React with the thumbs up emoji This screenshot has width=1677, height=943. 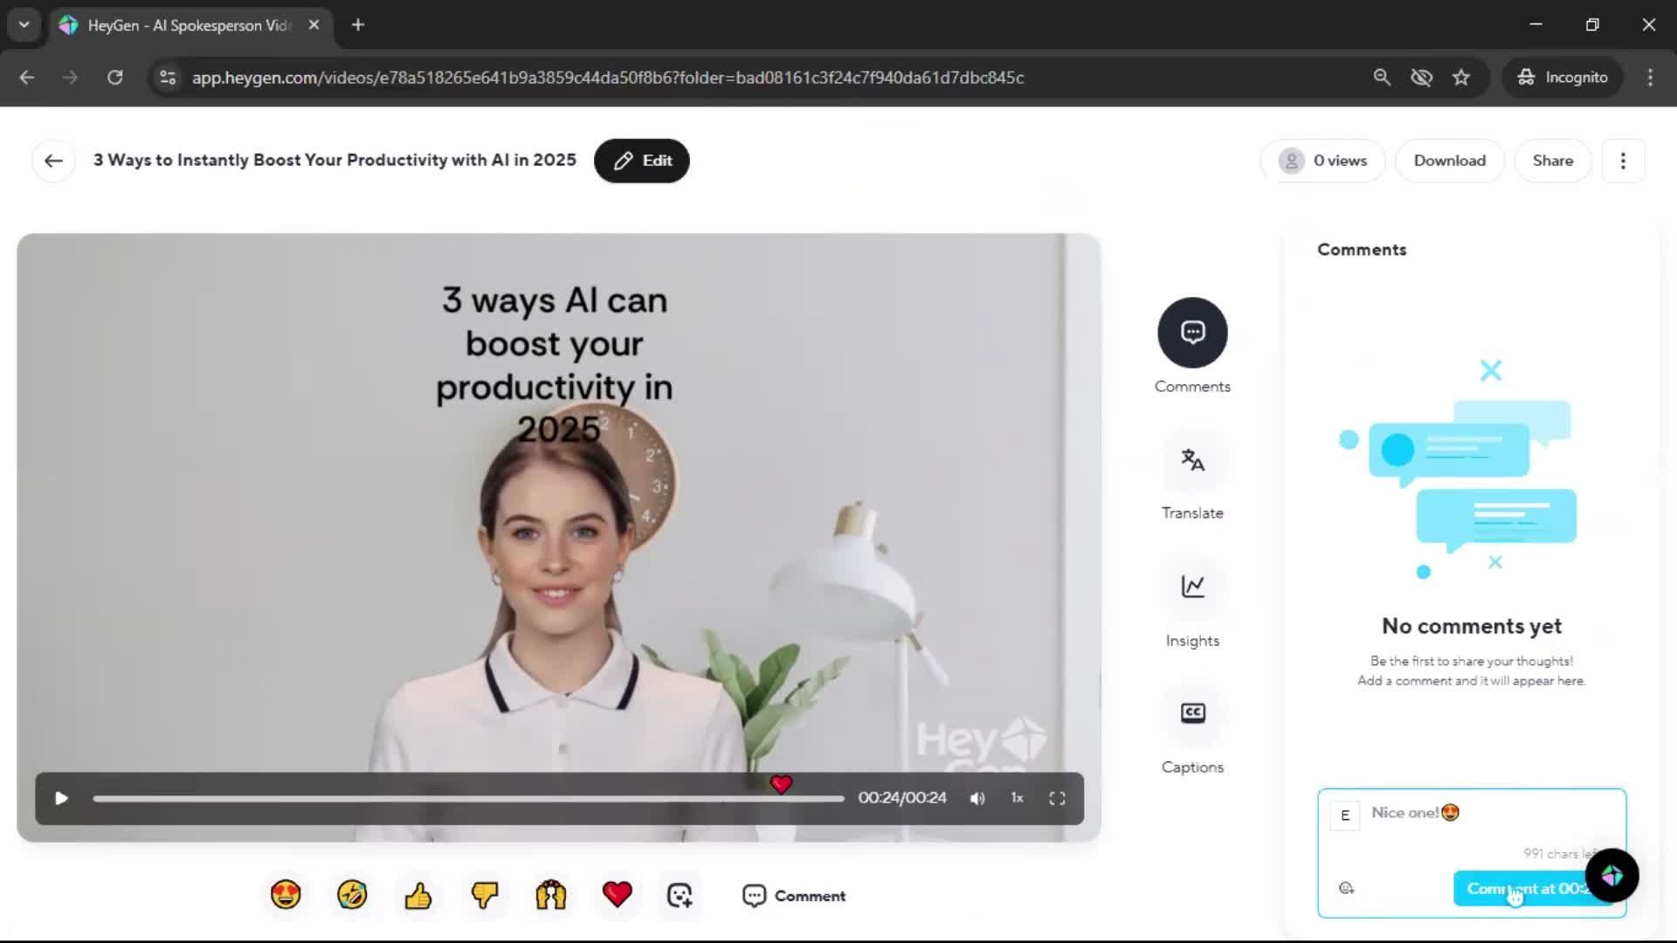pyautogui.click(x=418, y=895)
